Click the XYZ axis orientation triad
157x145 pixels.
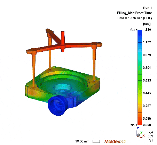click(x=141, y=133)
